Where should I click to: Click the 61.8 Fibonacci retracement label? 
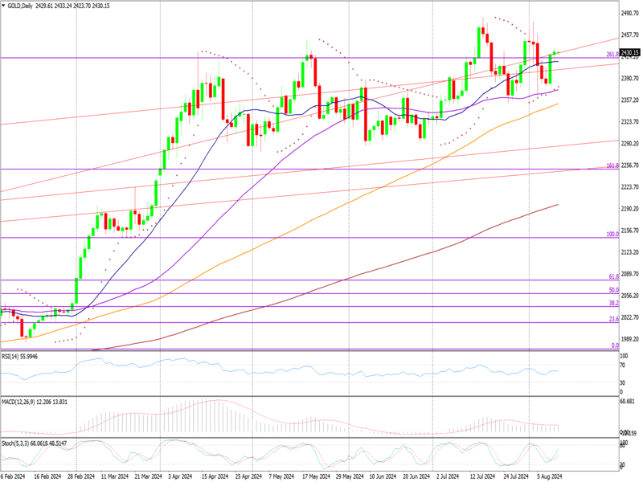pos(613,276)
